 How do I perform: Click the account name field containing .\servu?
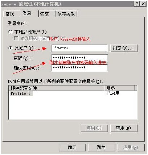[79, 48]
